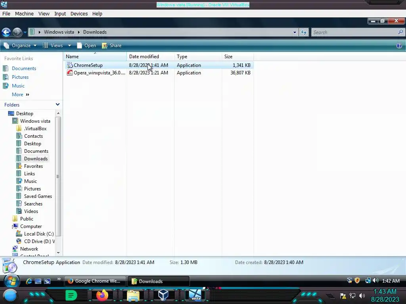Sort by Date modified column header
This screenshot has height=304, width=406.
150,56
